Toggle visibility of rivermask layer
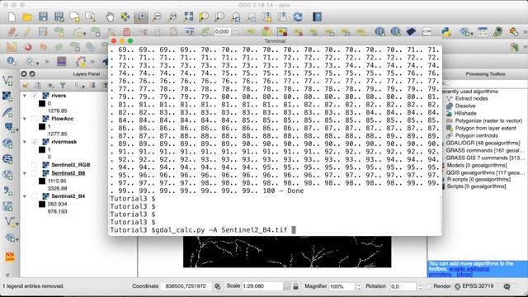The height and width of the screenshot is (297, 528). 35,142
